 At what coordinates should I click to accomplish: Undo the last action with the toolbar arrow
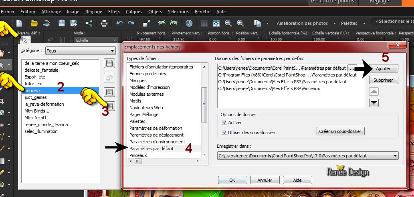[119, 23]
